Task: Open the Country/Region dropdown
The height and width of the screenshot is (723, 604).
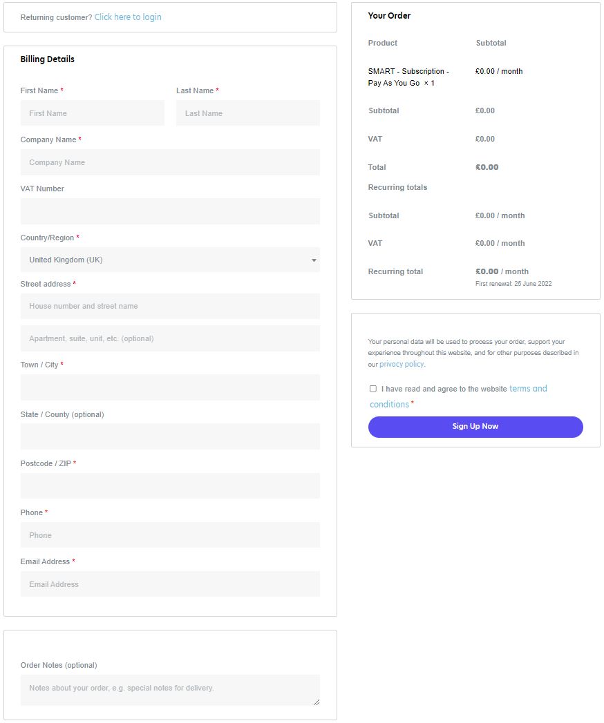Action: pos(169,260)
